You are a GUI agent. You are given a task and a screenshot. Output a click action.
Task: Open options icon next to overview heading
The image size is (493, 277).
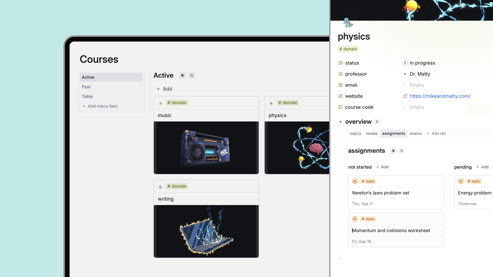click(377, 122)
